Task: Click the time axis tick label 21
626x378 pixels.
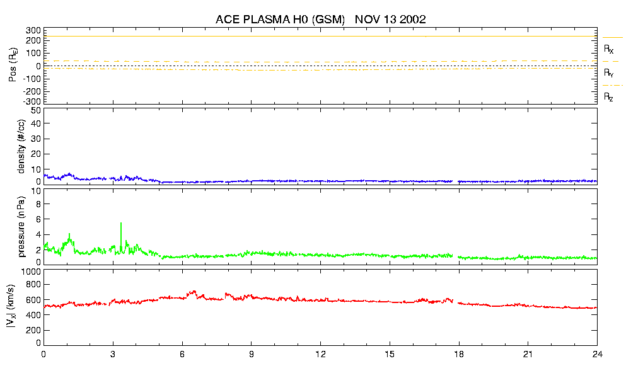Action: click(x=528, y=354)
